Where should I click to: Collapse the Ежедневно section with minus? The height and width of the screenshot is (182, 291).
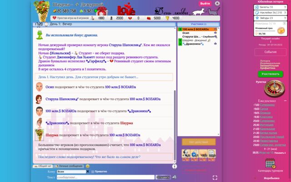[x=285, y=101]
